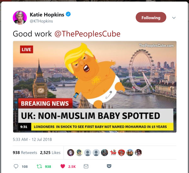Click the red heart like icon
This screenshot has width=189, height=173.
tap(63, 166)
